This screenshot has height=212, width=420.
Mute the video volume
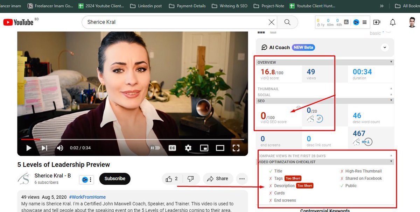click(x=60, y=148)
